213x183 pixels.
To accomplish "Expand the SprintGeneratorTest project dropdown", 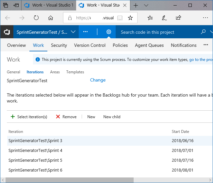I will point(73,32).
